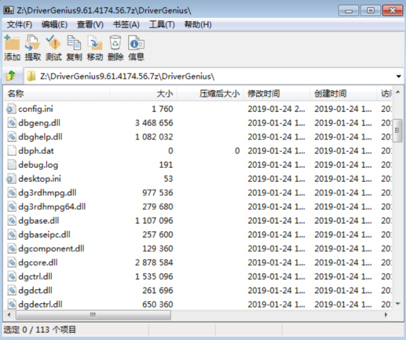Click the horizontal scrollbar right arrow
This screenshot has height=340, width=406.
[x=386, y=314]
